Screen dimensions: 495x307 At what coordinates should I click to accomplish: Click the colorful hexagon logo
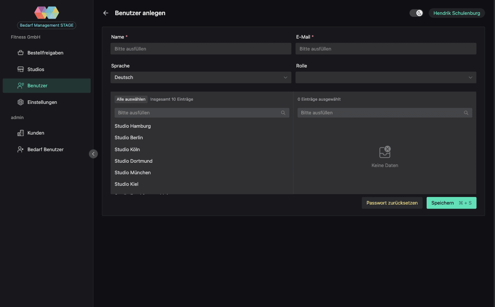(x=47, y=13)
